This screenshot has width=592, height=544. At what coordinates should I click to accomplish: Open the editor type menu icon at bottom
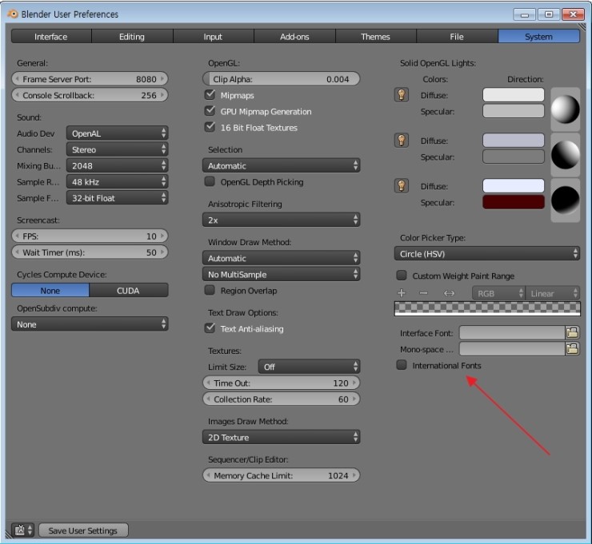pyautogui.click(x=22, y=530)
